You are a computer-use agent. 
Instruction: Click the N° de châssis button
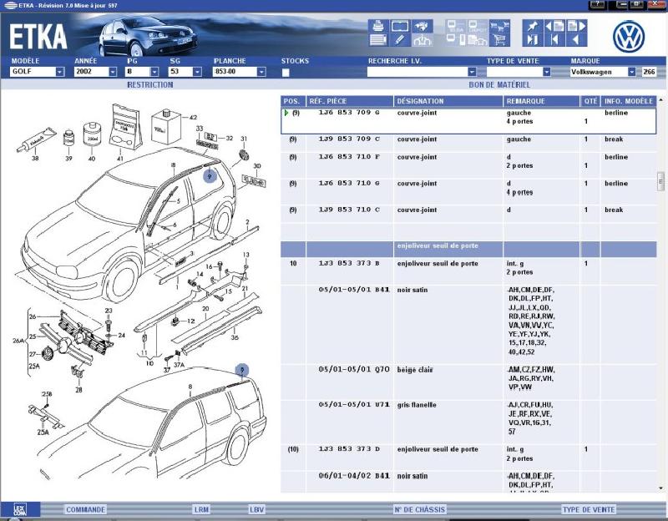420,509
